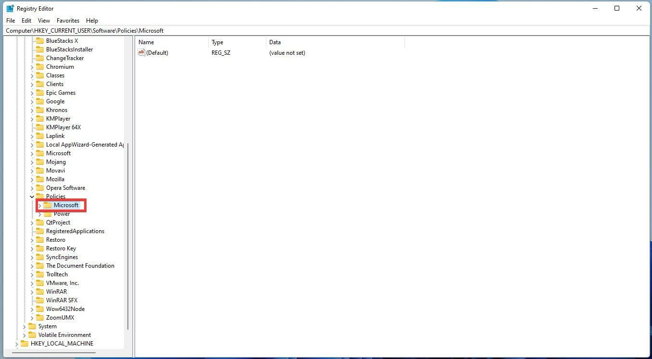This screenshot has height=359, width=652.
Task: Expand the HKEY_LOCAL_MACHINE hive
Action: tap(17, 343)
